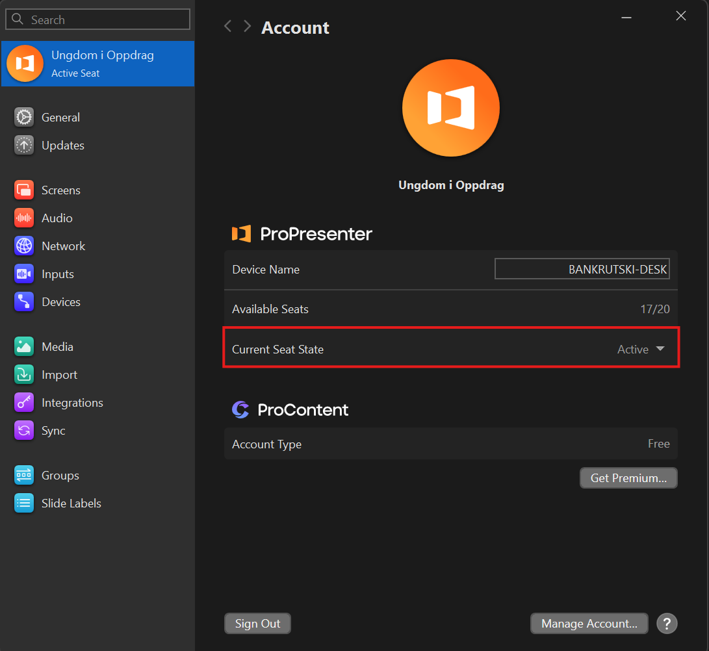Click the Audio waveform icon

pos(24,218)
